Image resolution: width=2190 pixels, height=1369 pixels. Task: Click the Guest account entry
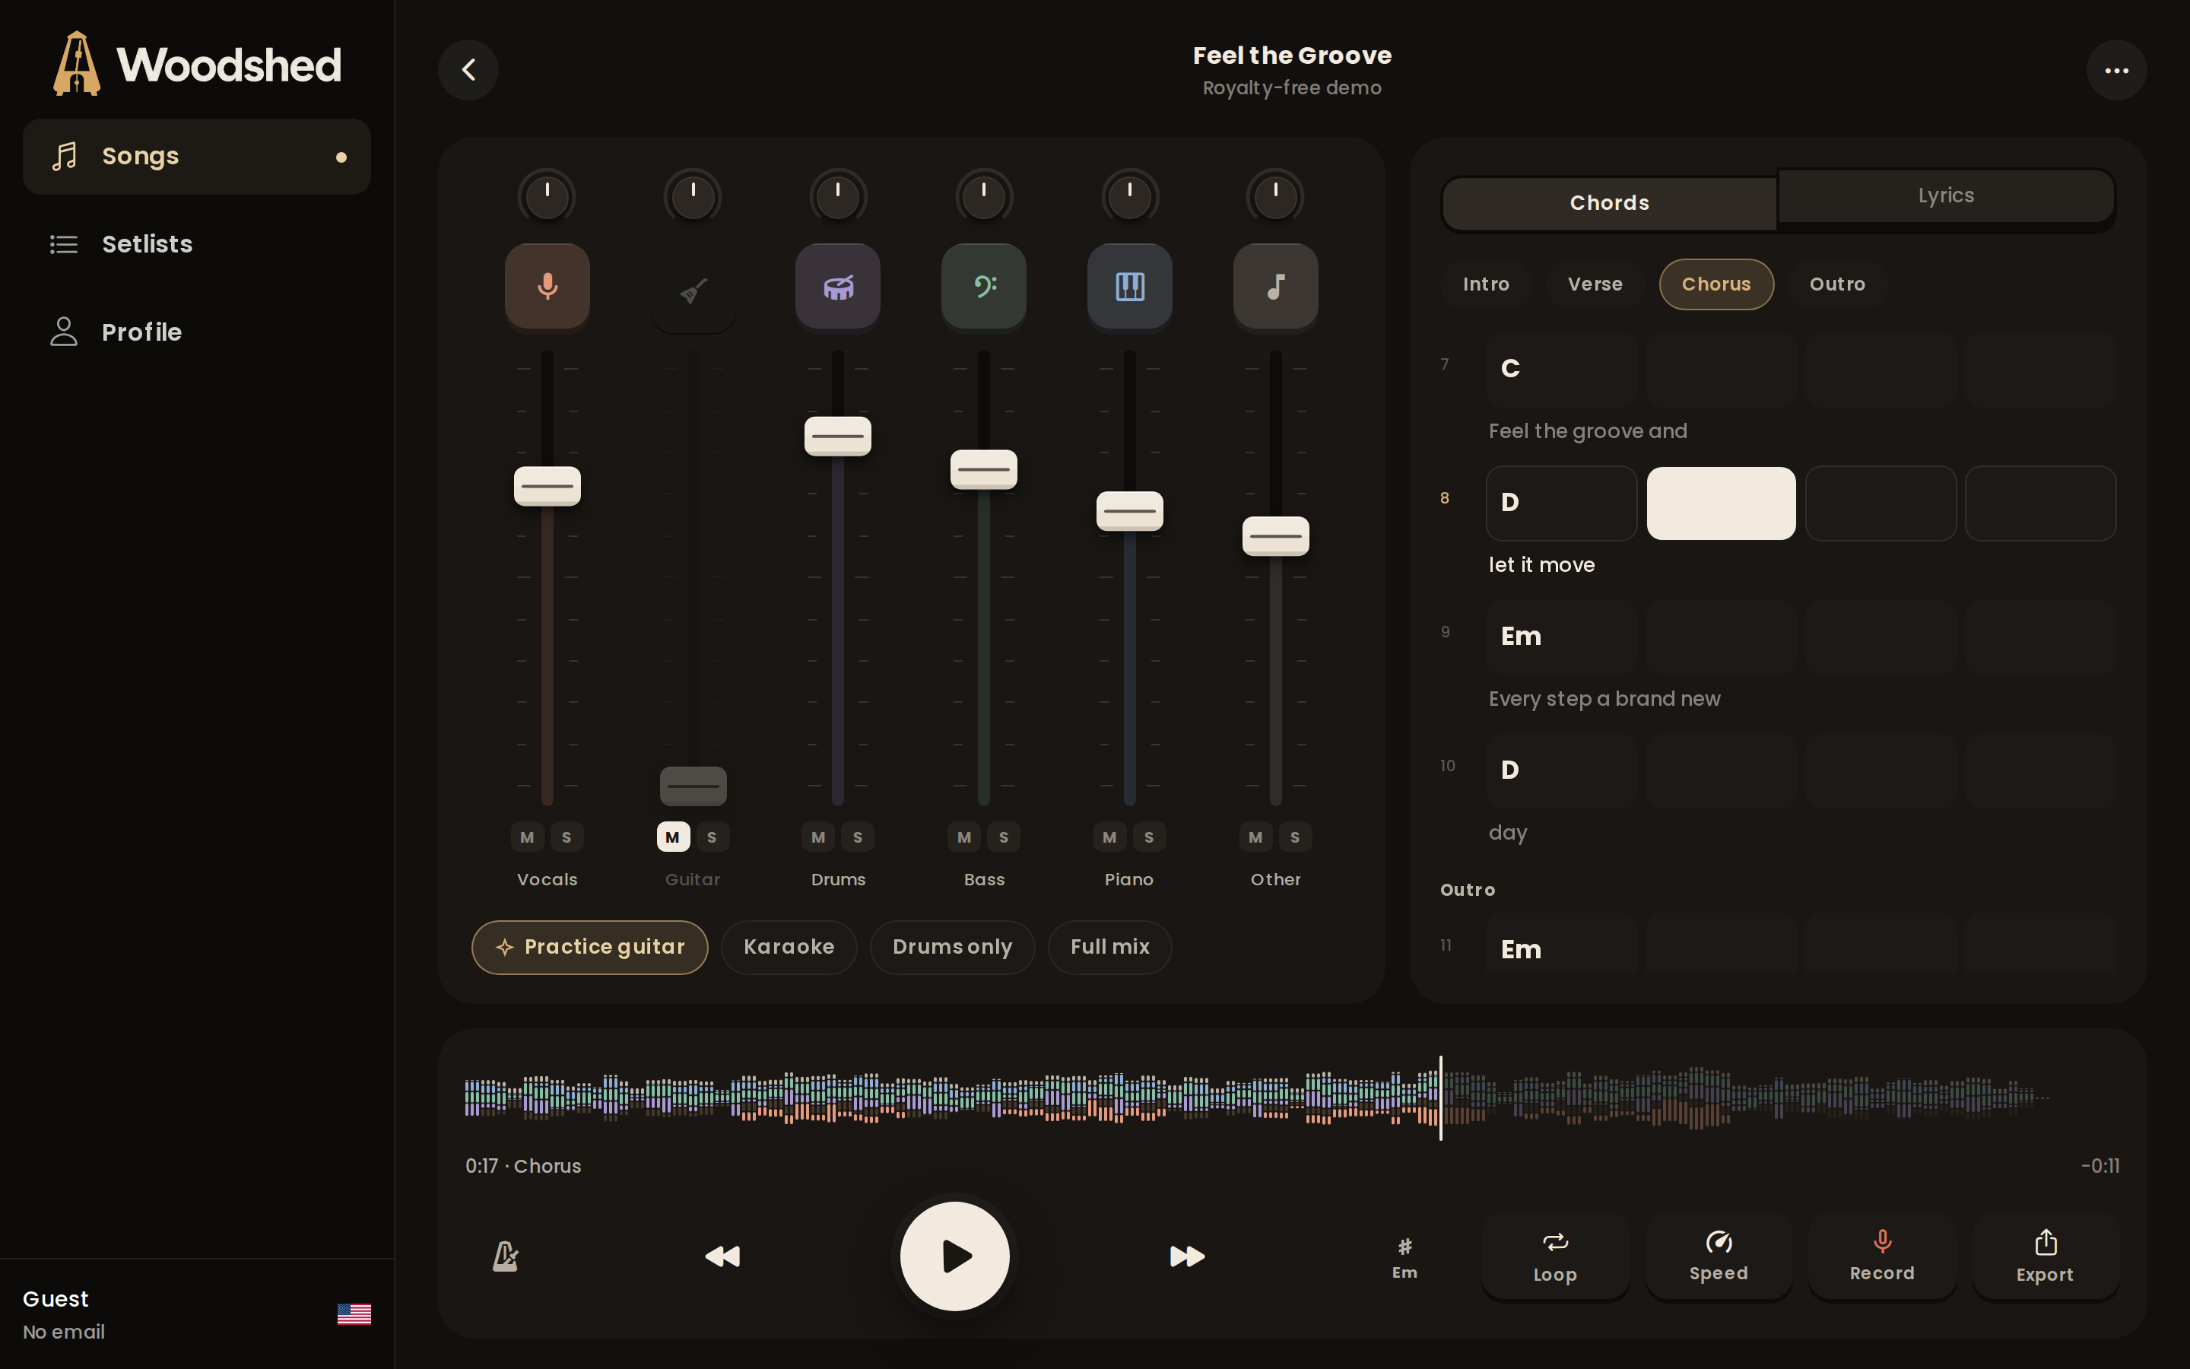pos(63,1313)
